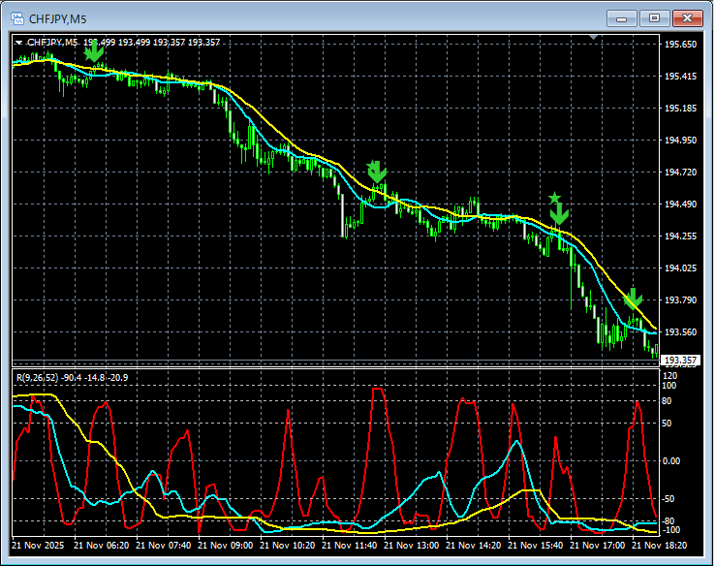Click the CHFJPY,M5 symbol label in chart
The height and width of the screenshot is (566, 715).
(x=51, y=43)
